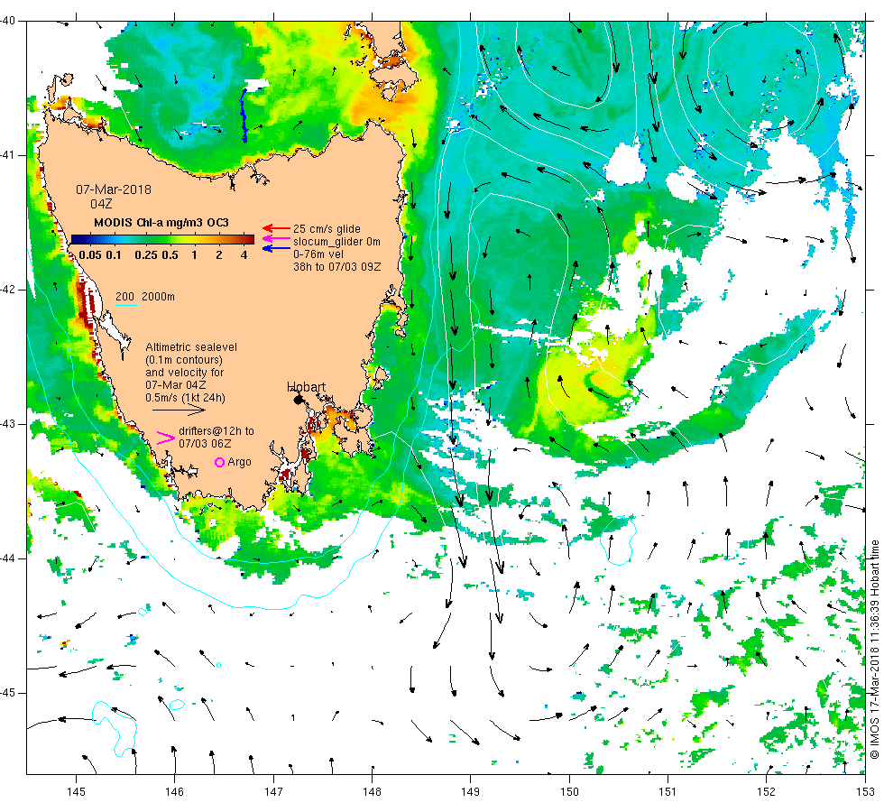
Task: Click the red 25 cm/s glide arrow
Action: tap(276, 228)
